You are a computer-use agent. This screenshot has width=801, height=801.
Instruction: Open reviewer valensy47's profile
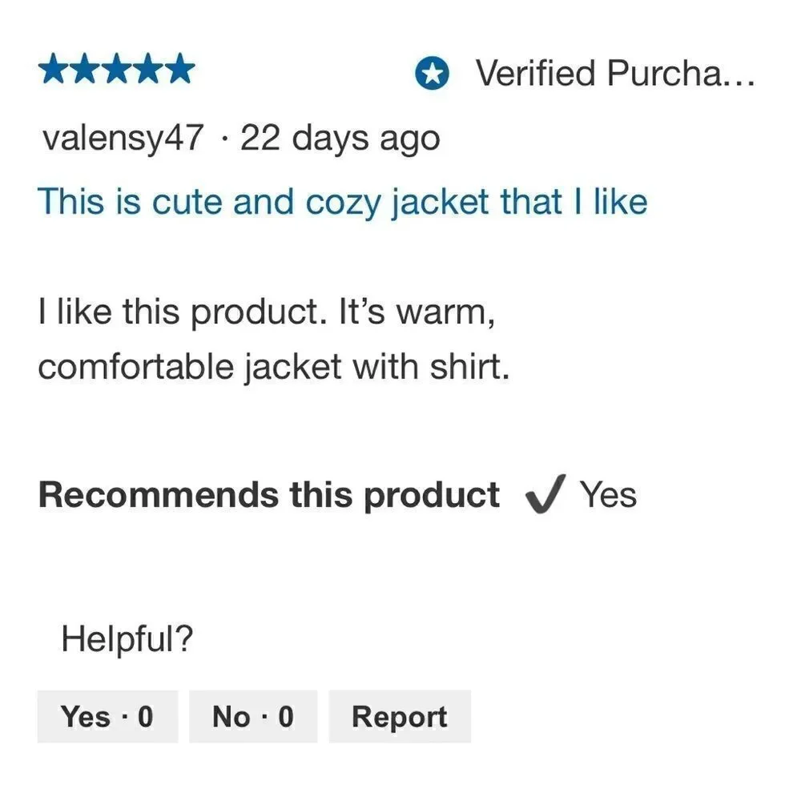pos(123,139)
